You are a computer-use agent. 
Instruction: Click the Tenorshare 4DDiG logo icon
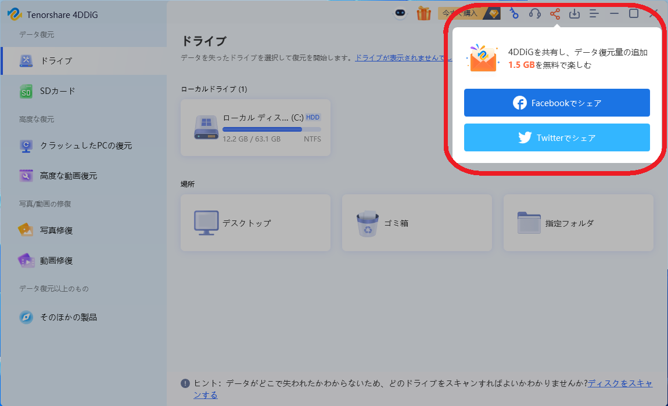click(15, 14)
